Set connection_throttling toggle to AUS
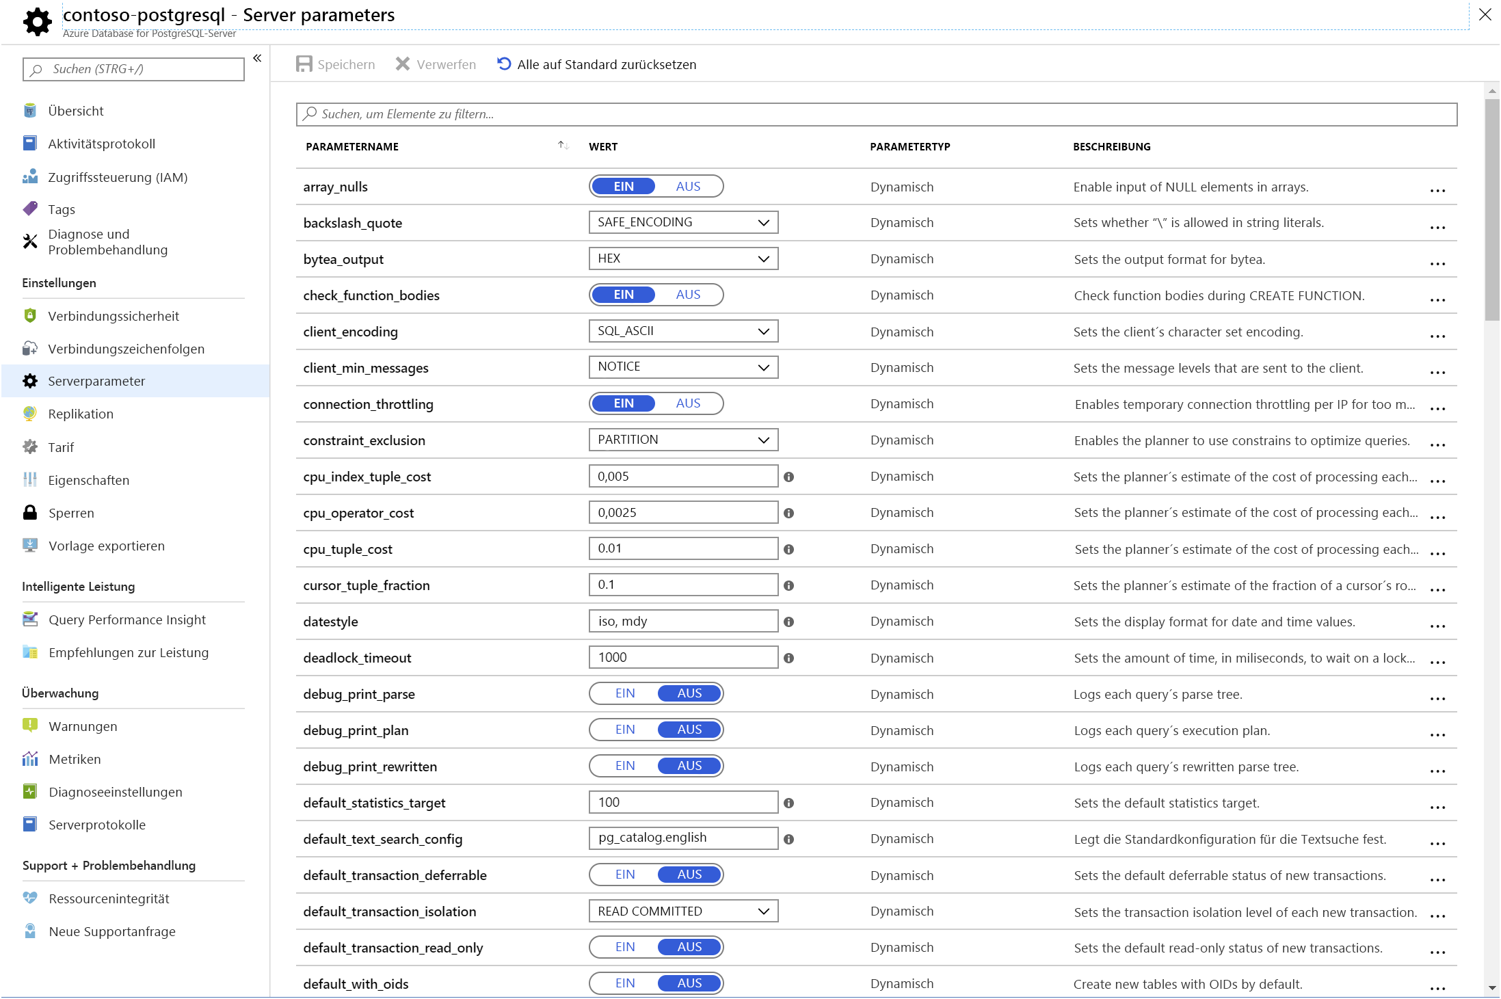 pos(688,403)
